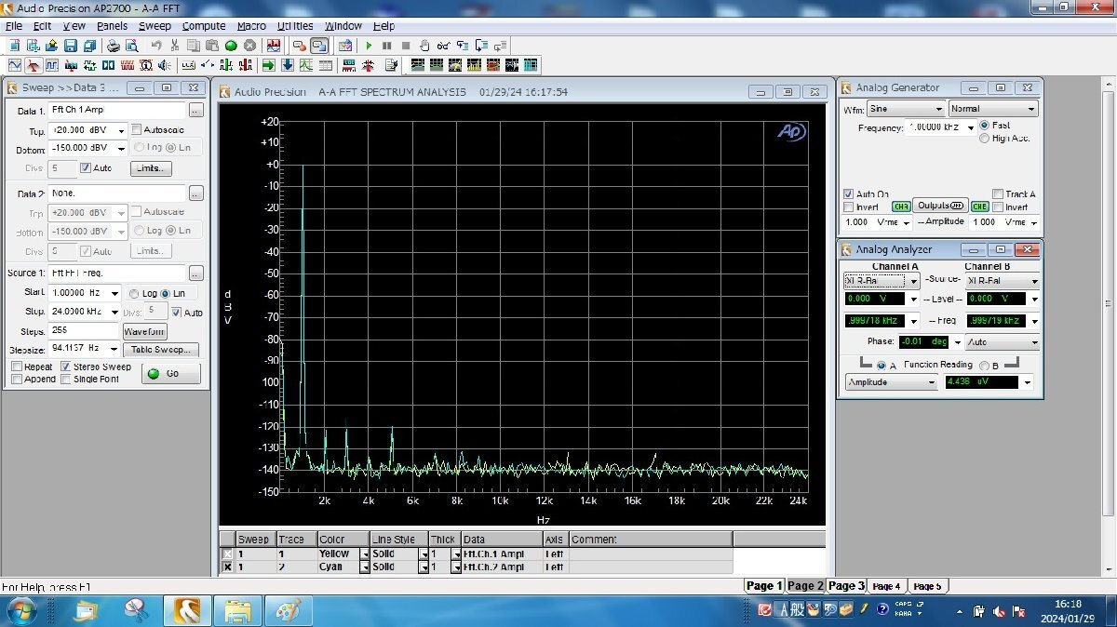1117x627 pixels.
Task: Expand the Wfm Sine waveform dropdown
Action: pyautogui.click(x=938, y=109)
